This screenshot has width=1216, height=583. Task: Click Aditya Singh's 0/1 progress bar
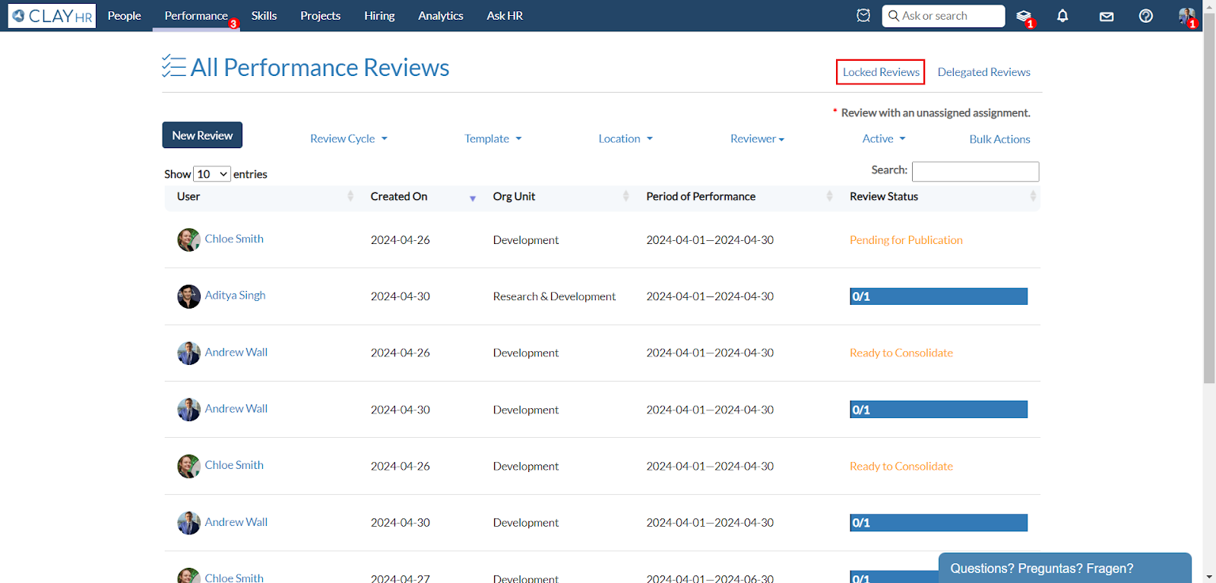click(x=938, y=296)
